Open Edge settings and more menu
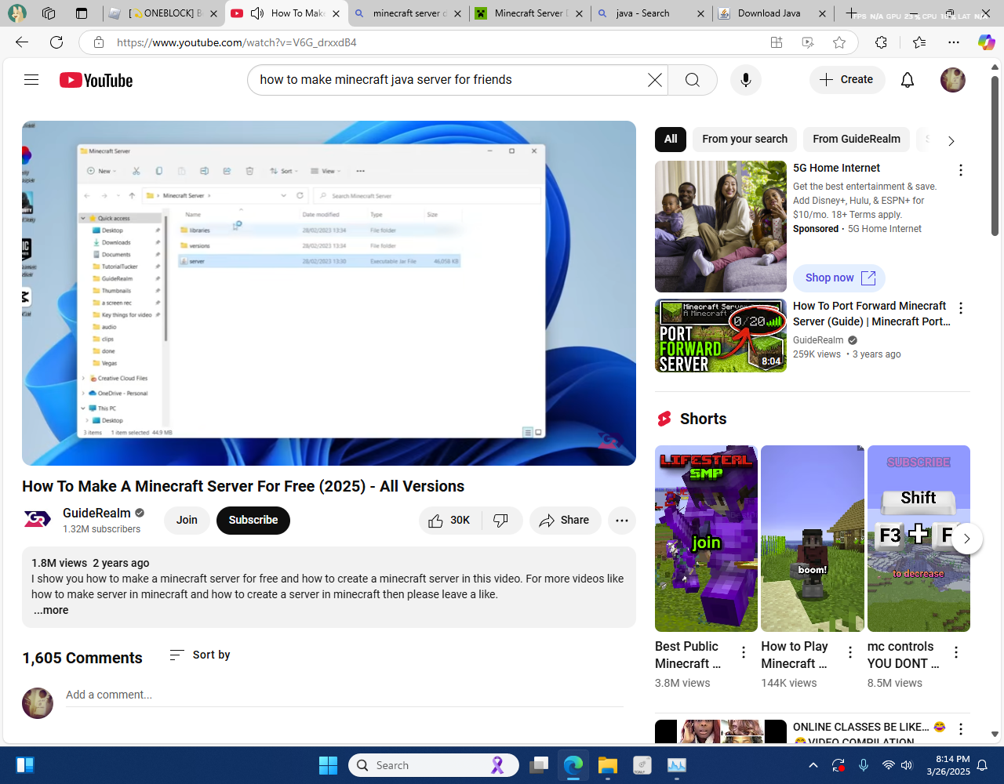 [x=954, y=42]
